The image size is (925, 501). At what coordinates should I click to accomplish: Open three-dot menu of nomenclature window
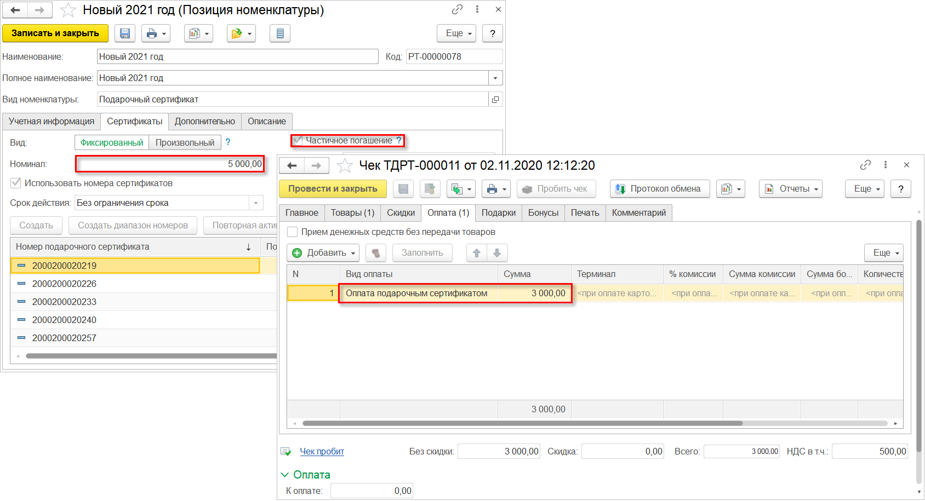click(477, 9)
